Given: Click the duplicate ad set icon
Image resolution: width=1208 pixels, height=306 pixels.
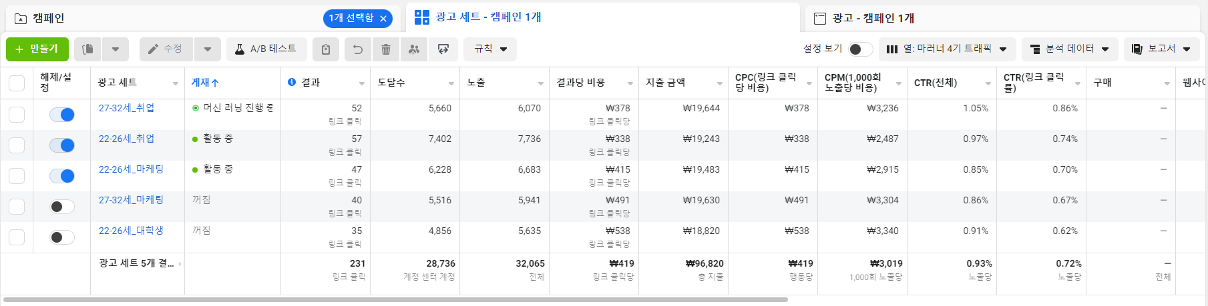Looking at the screenshot, I should 87,49.
